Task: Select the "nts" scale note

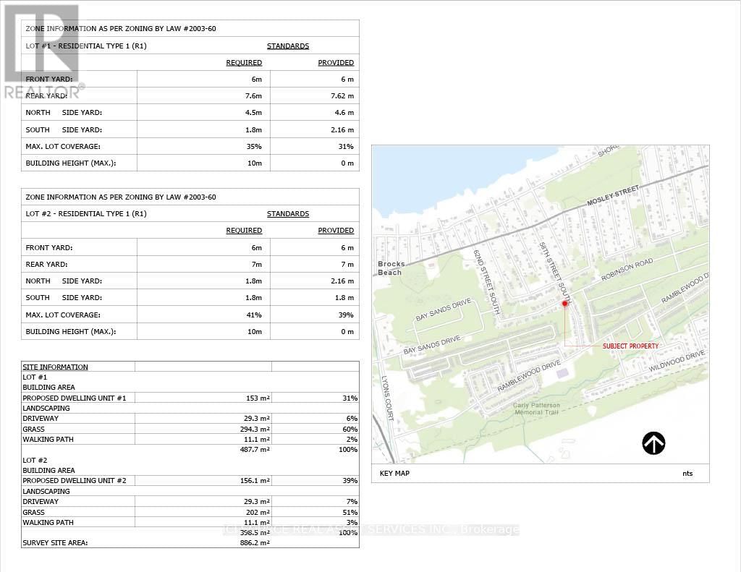Action: [687, 473]
